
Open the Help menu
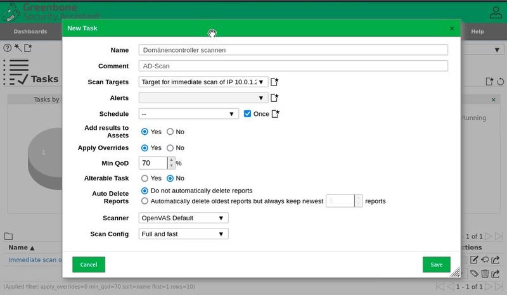point(477,31)
